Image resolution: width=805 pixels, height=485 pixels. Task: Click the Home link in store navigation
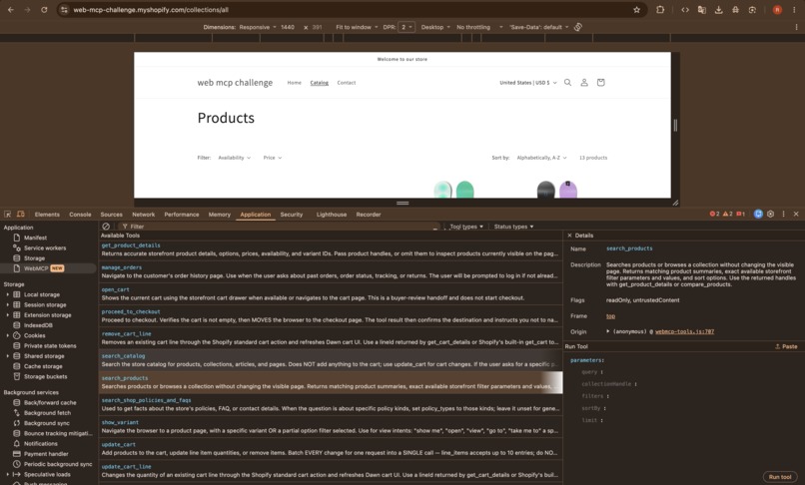coord(295,83)
